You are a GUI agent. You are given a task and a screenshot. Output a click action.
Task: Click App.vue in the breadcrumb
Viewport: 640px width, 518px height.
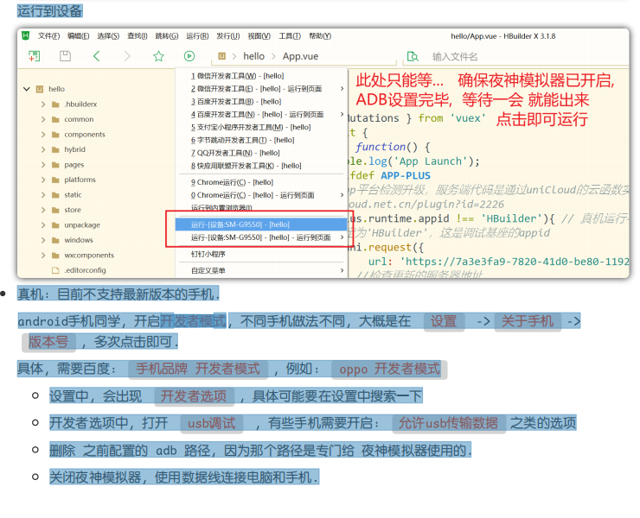[300, 56]
